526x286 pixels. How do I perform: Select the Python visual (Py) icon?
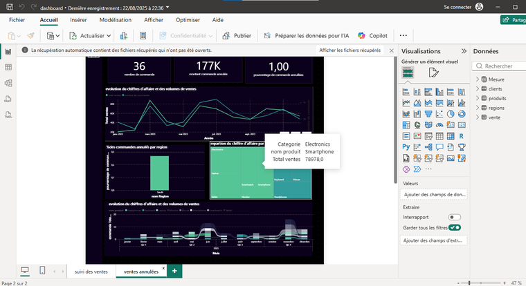pos(406,146)
